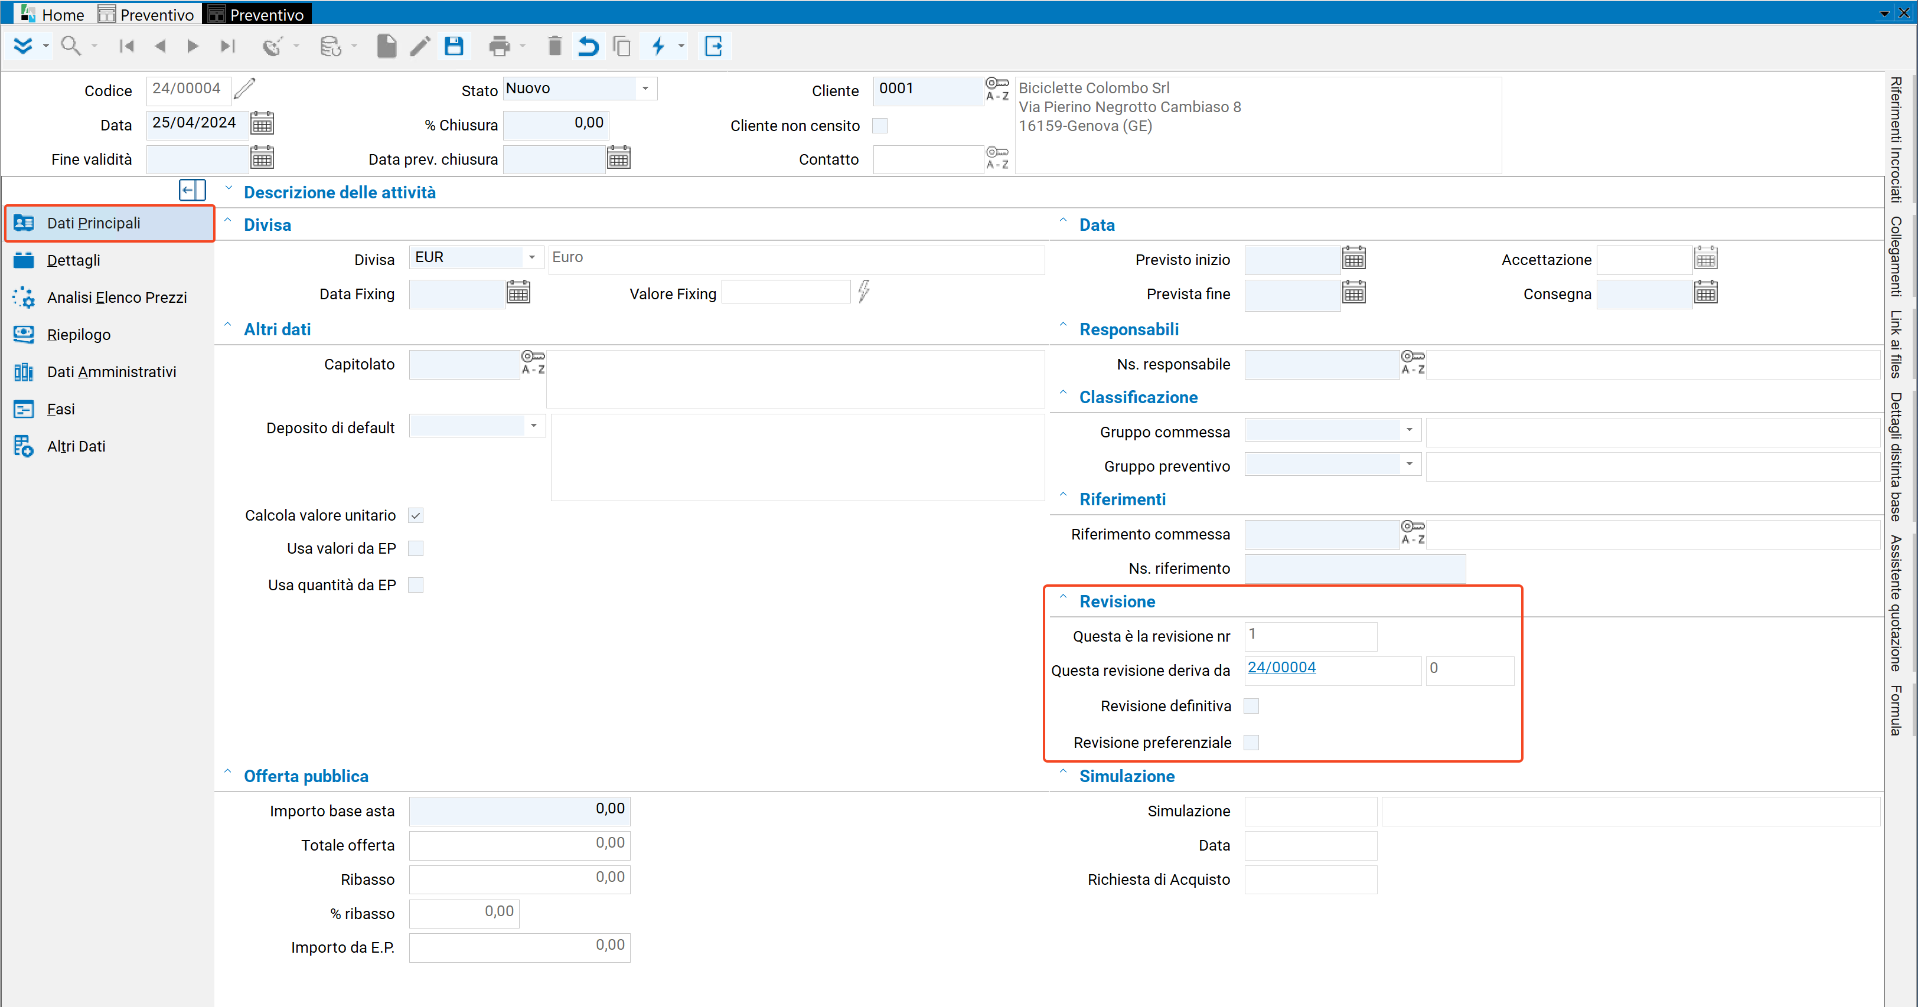
Task: Open Collegamenti side tab
Action: [x=1896, y=257]
